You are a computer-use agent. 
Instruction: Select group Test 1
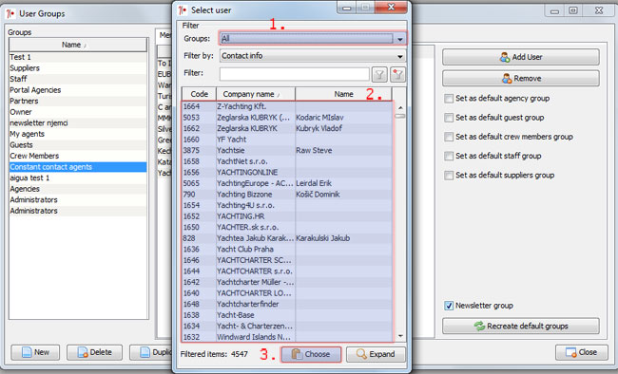(78, 57)
